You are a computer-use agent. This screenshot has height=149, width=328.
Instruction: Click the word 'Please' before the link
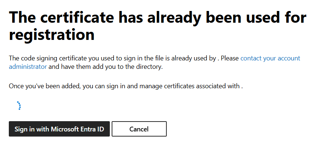[230, 58]
